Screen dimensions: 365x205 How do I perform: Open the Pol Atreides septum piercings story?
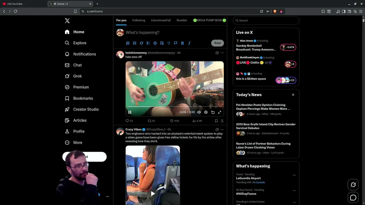click(266, 110)
